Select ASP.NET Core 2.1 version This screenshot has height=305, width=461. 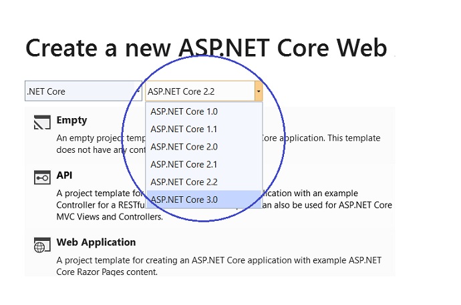(204, 164)
